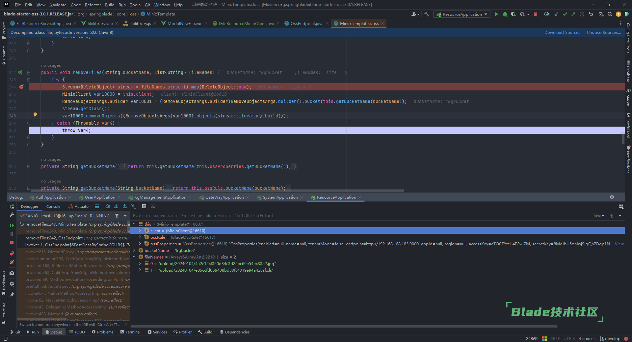
Task: Expand the client MinioClient@16610 node
Action: point(140,231)
